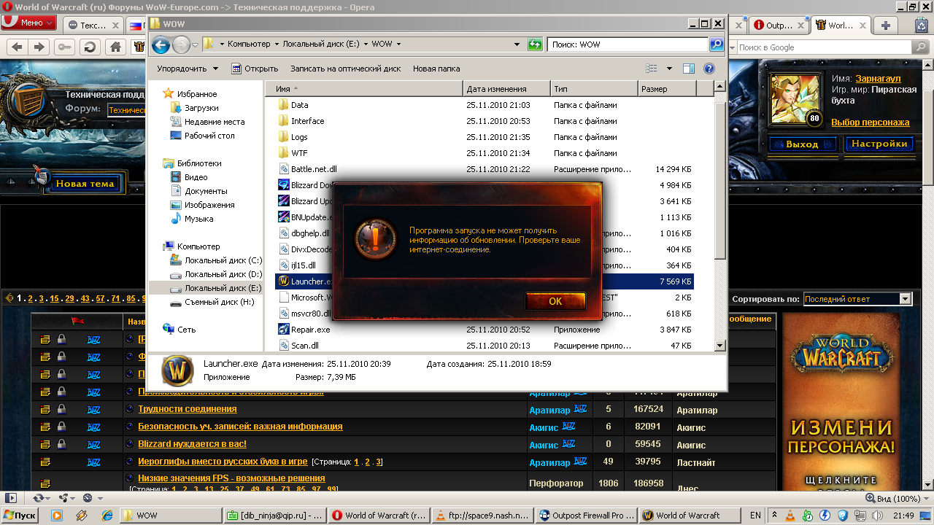This screenshot has width=934, height=525.
Task: Open thread Трудности соединения
Action: (188, 409)
